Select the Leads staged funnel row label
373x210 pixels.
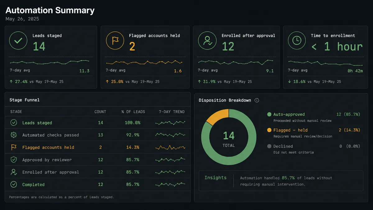click(37, 123)
